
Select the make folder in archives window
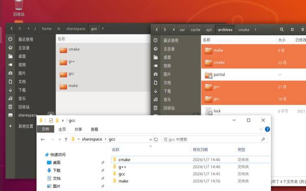point(254,51)
